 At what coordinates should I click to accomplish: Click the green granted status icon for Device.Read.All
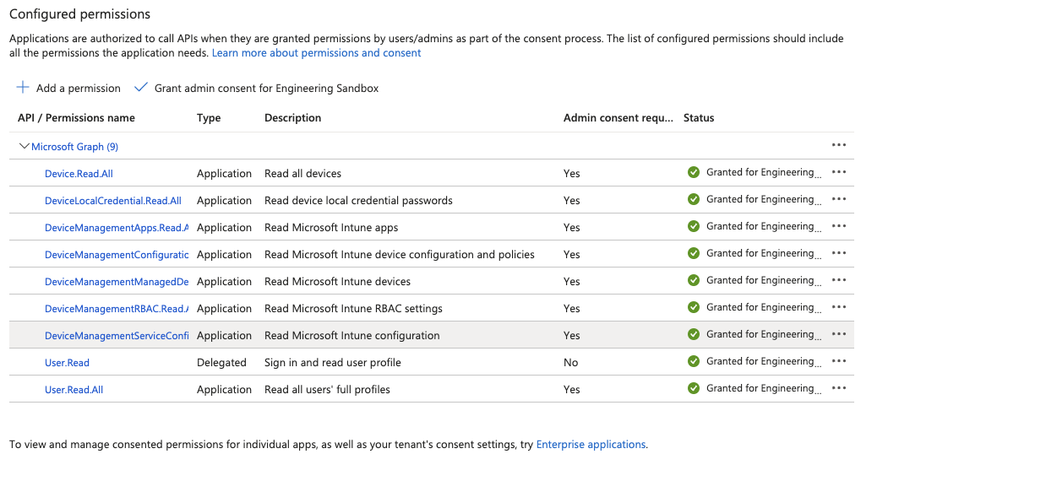pos(694,172)
